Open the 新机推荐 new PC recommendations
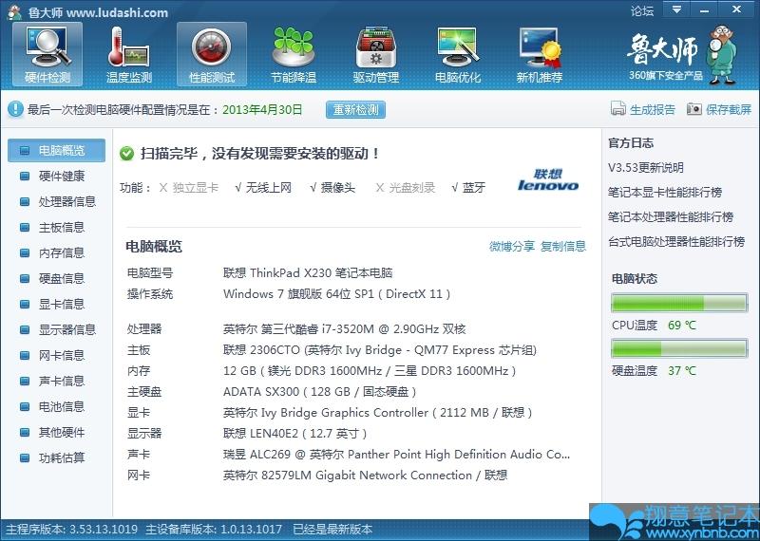This screenshot has width=760, height=541. (x=540, y=54)
